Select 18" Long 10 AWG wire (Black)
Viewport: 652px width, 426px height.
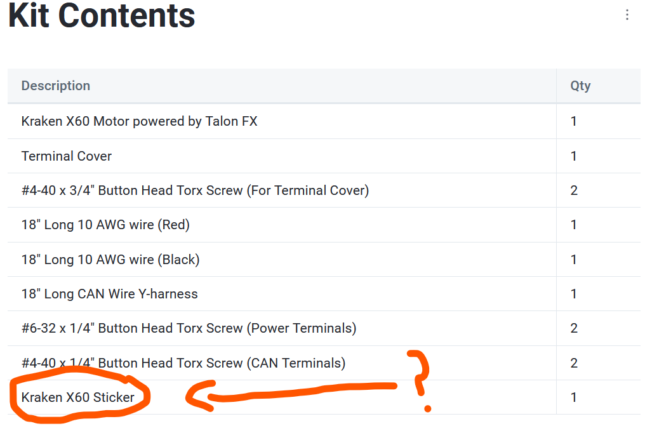pos(324,260)
